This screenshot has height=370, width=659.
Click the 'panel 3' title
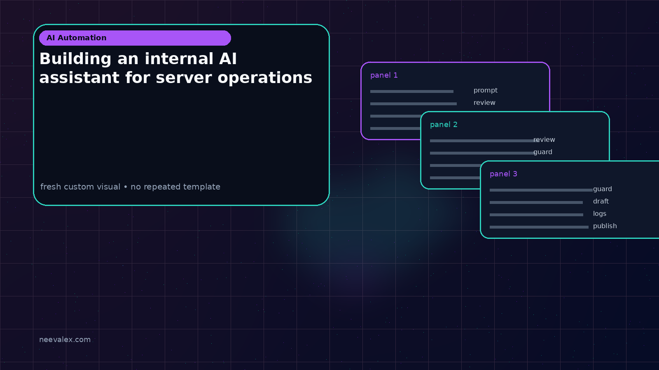tap(503, 174)
